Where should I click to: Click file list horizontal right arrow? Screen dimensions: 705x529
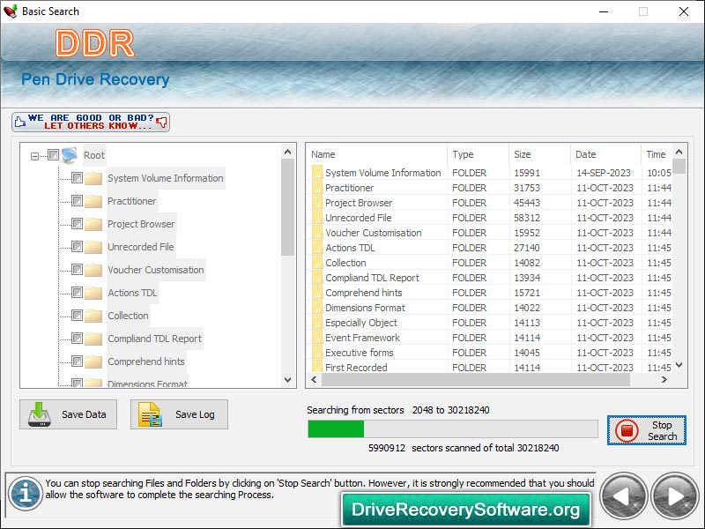click(664, 380)
